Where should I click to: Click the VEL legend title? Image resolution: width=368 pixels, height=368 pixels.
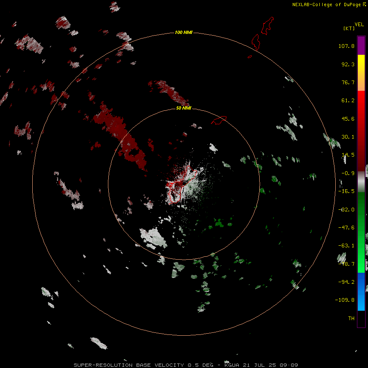(359, 25)
